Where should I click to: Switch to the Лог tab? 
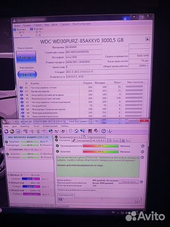[x=126, y=140]
